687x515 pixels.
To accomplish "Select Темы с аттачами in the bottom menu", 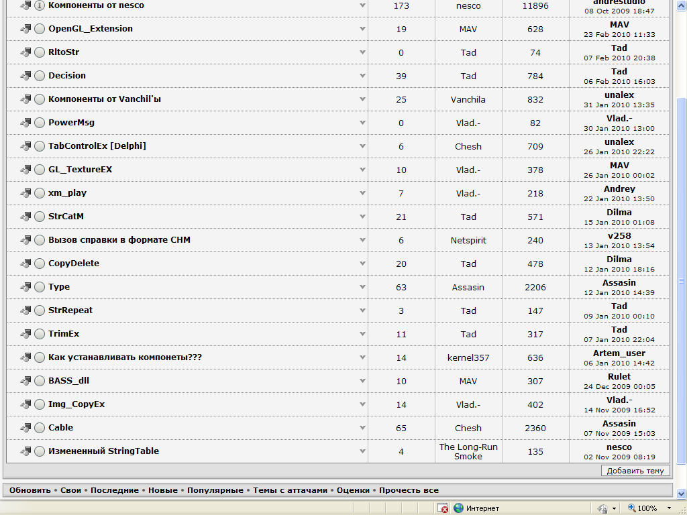I will coord(290,490).
